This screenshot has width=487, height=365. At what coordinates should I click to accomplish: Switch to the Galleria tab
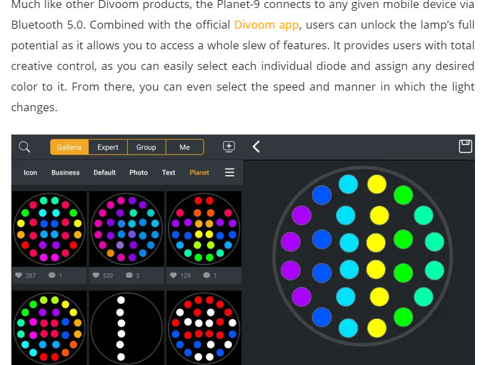[x=69, y=147]
